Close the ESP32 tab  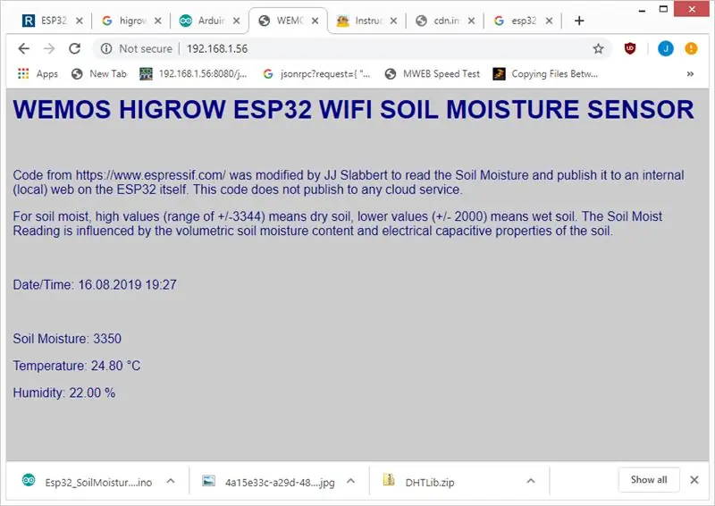80,21
